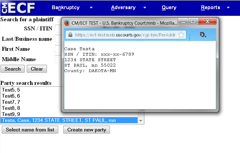Close the CM/ECF TEST popup window
The image size is (240, 153).
pyautogui.click(x=207, y=22)
